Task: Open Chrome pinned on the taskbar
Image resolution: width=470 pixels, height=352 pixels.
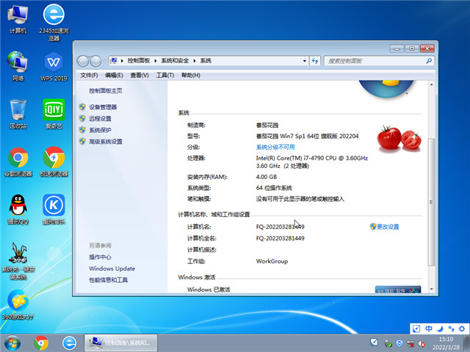Action: (41, 343)
